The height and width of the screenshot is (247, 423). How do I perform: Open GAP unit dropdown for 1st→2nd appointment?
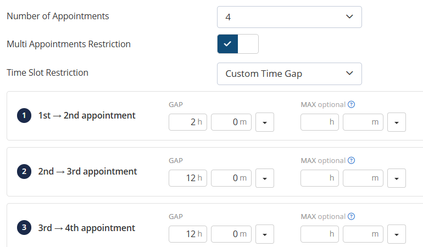pyautogui.click(x=265, y=122)
